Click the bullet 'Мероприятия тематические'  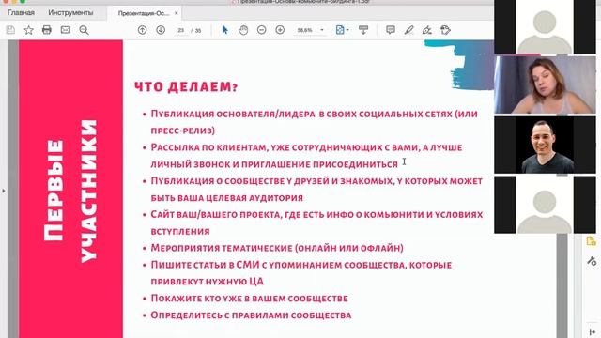coord(277,248)
